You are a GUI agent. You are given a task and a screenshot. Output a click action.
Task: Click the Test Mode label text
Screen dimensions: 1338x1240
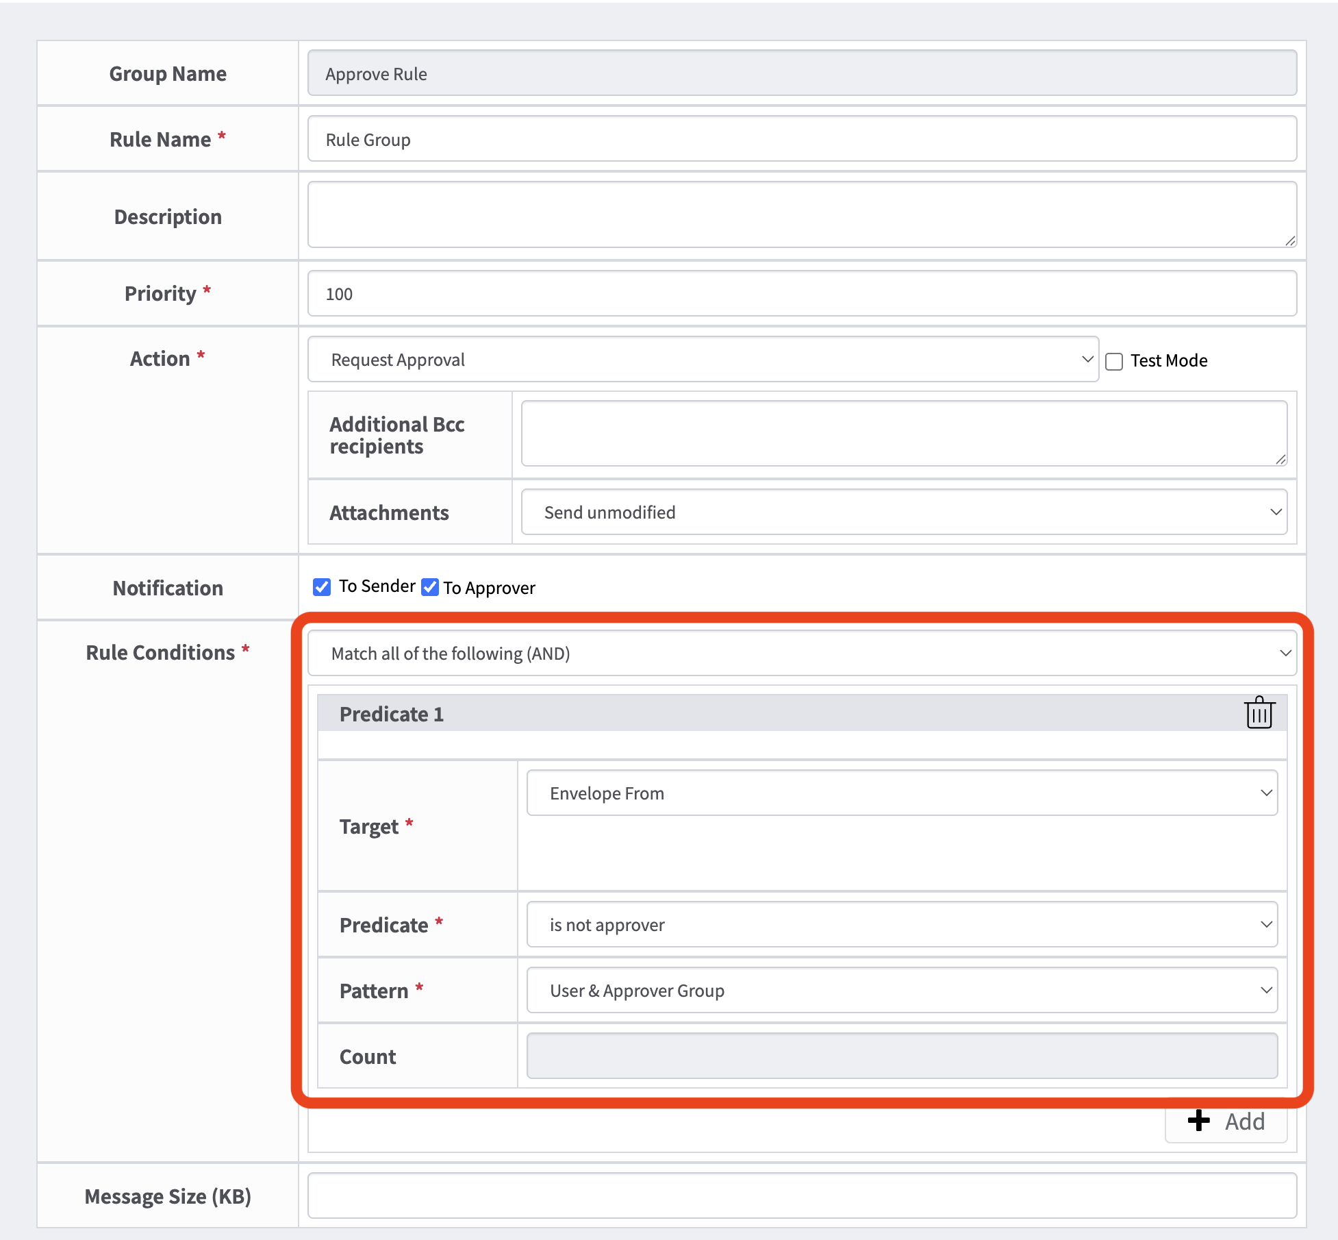point(1169,360)
